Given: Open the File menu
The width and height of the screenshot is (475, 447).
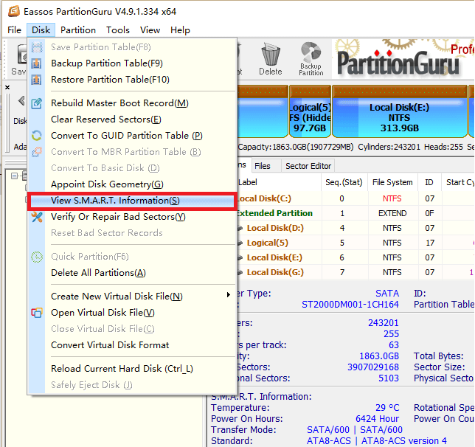Looking at the screenshot, I should [14, 30].
